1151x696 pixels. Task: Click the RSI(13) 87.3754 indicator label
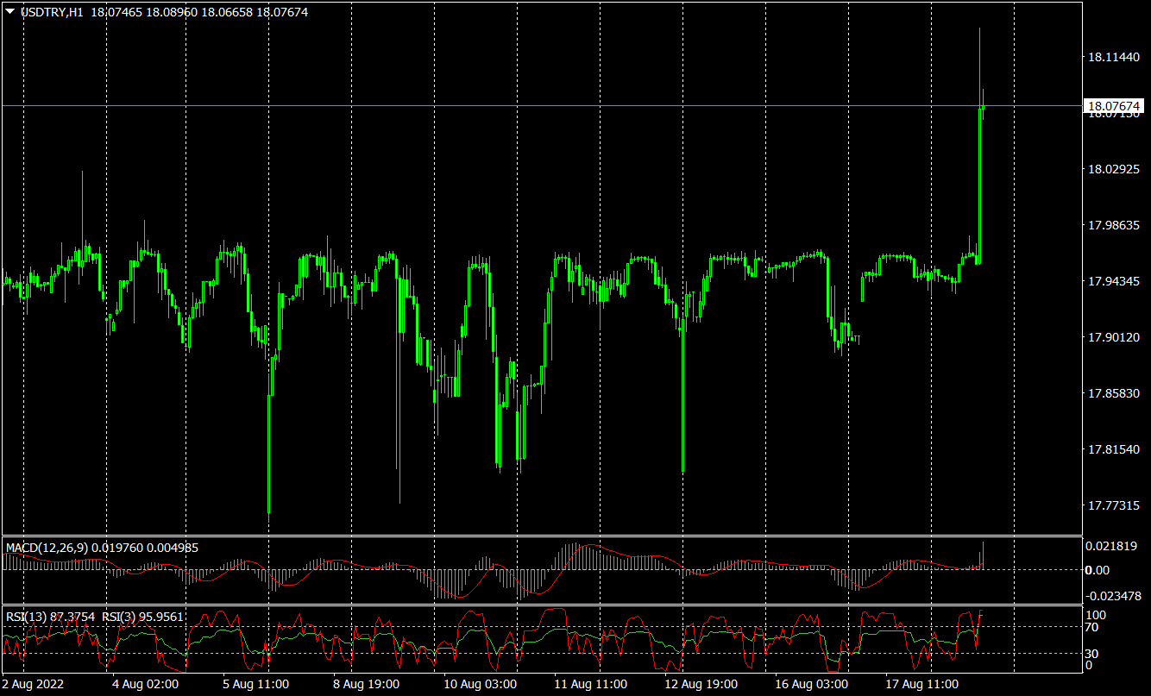pyautogui.click(x=51, y=617)
